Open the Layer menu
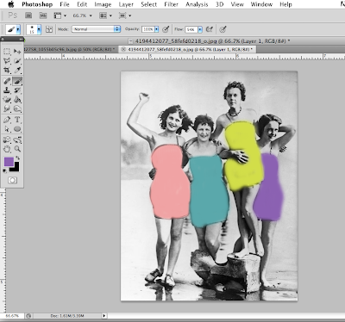 [126, 4]
